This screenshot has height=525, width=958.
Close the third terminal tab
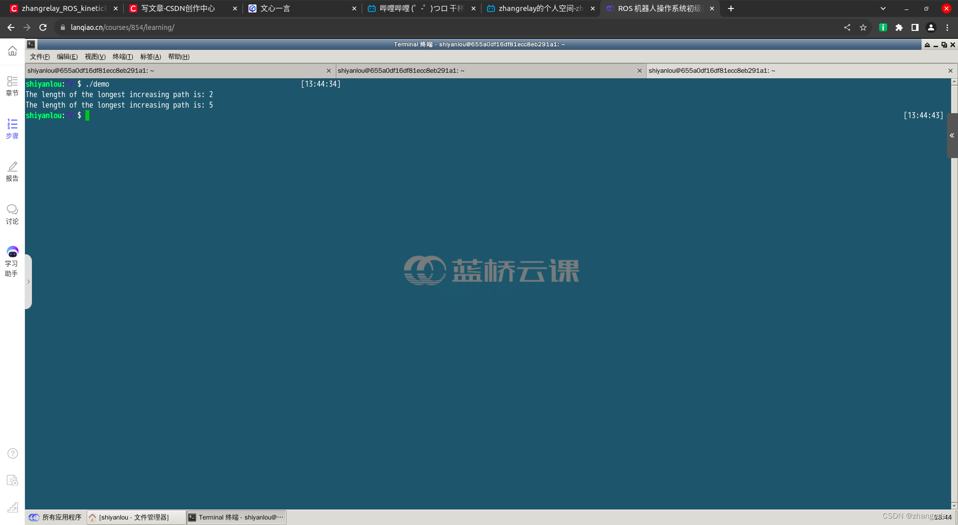[x=951, y=71]
